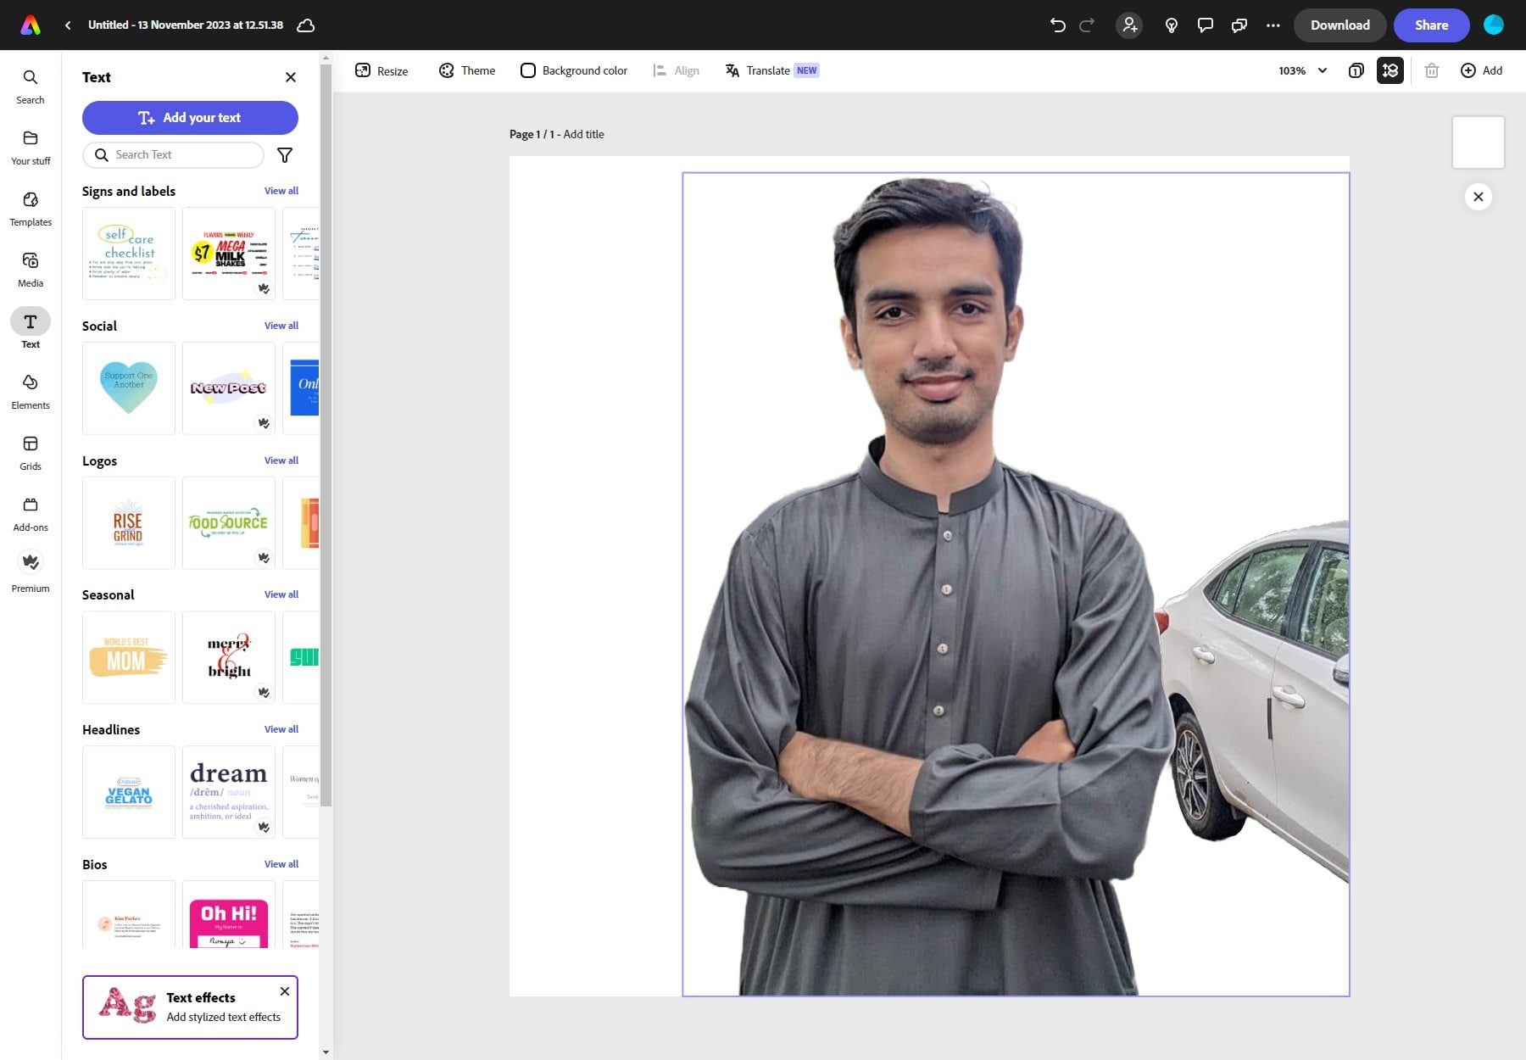Switch to the Search sidebar item
Image resolution: width=1526 pixels, height=1060 pixels.
31,86
